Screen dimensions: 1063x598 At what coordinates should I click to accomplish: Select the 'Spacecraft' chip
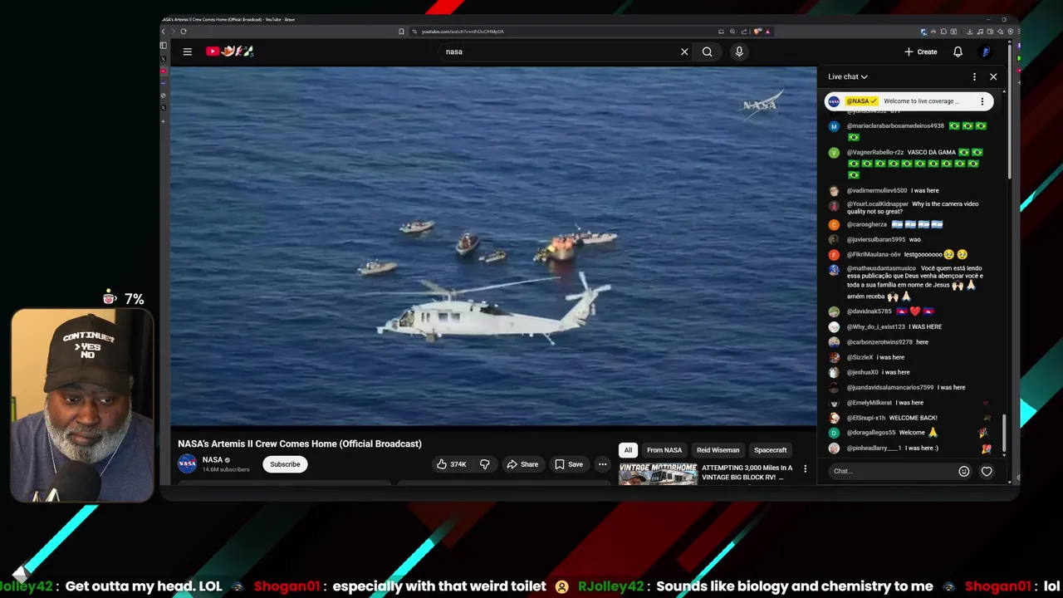pyautogui.click(x=771, y=450)
